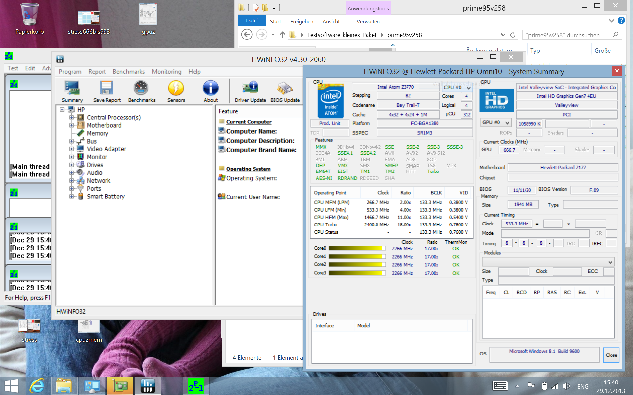
Task: Open the Monitoring menu
Action: click(166, 72)
